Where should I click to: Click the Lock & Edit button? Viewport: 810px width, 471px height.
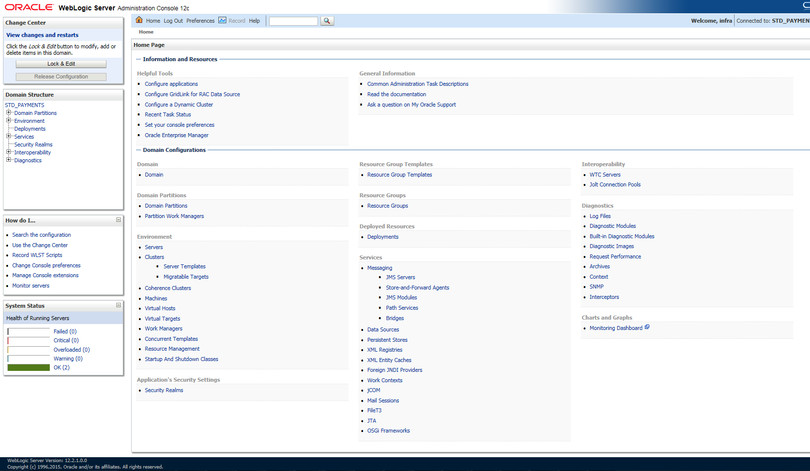click(61, 64)
